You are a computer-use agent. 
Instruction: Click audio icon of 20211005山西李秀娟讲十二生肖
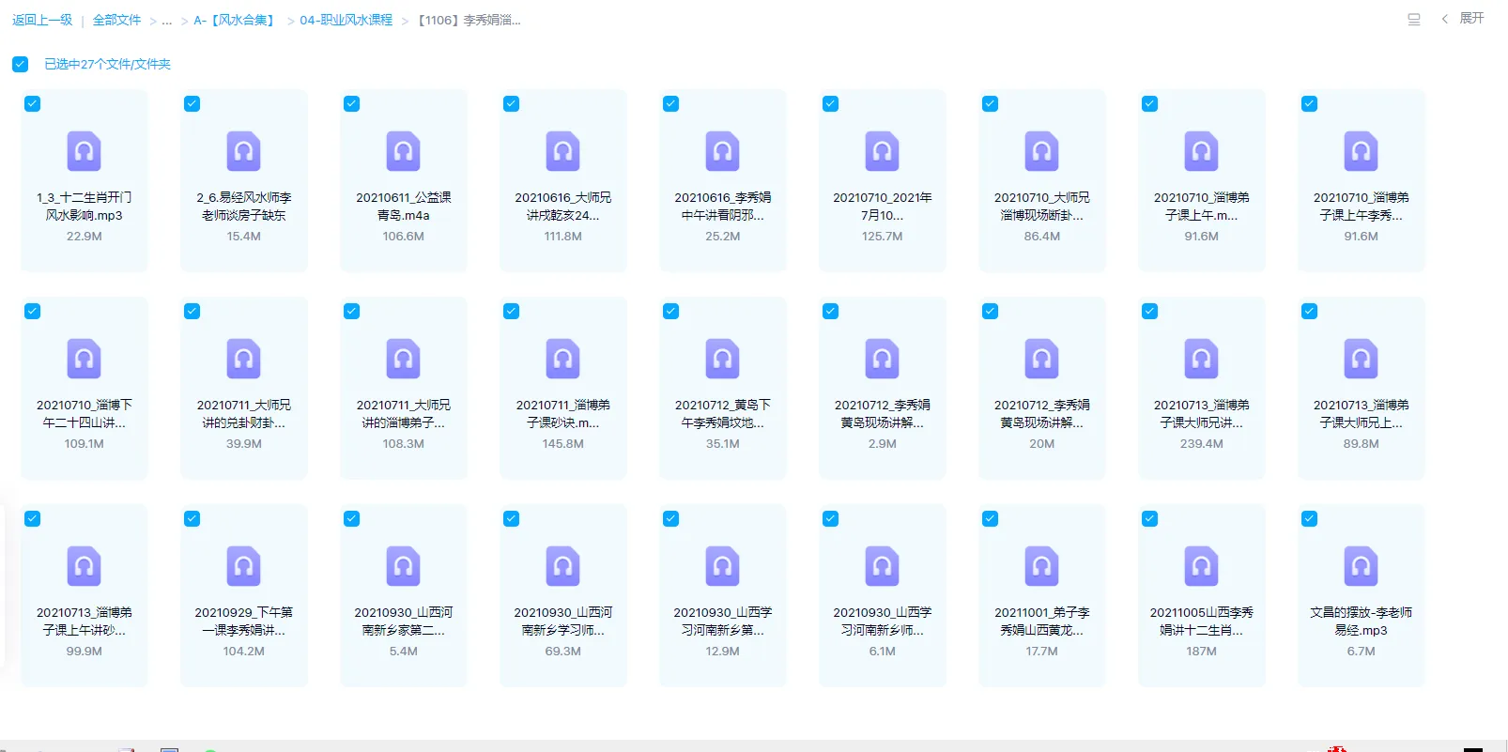[x=1201, y=566]
